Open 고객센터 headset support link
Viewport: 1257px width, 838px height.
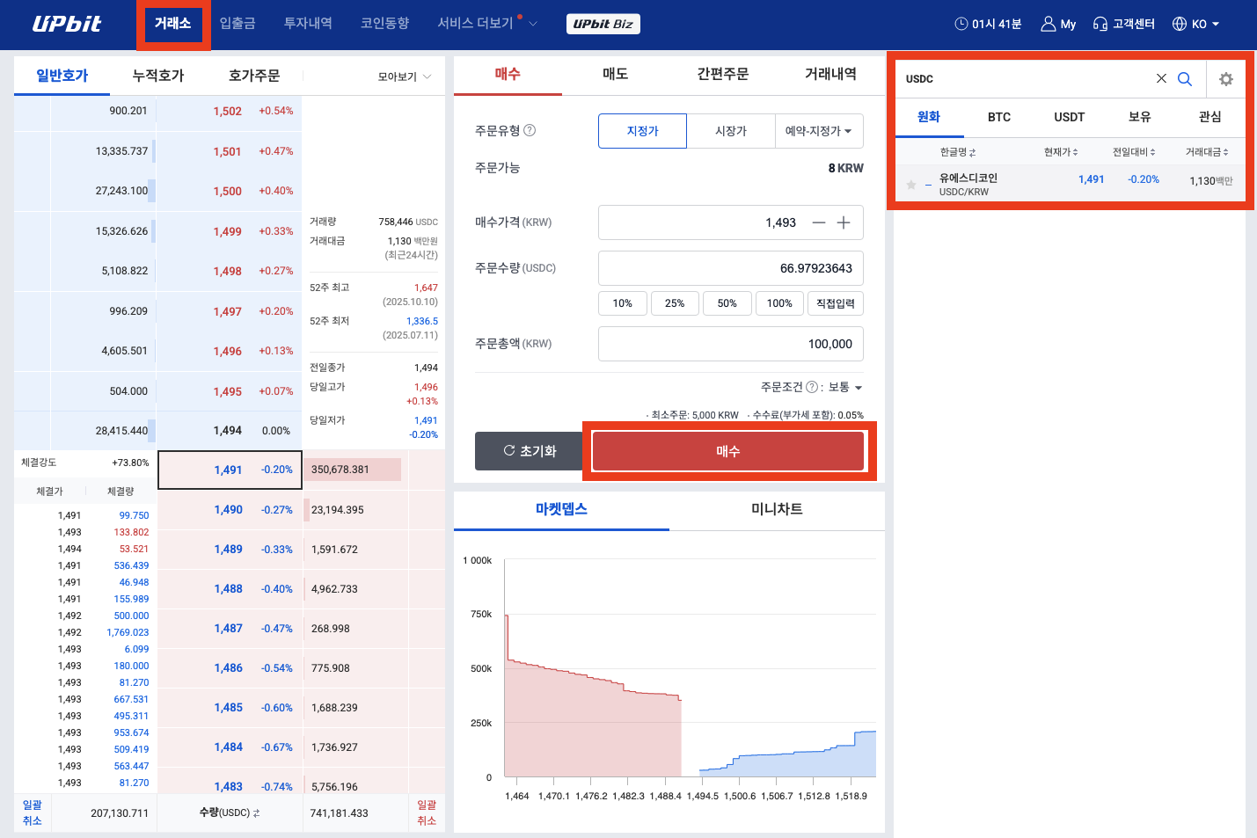pyautogui.click(x=1123, y=24)
